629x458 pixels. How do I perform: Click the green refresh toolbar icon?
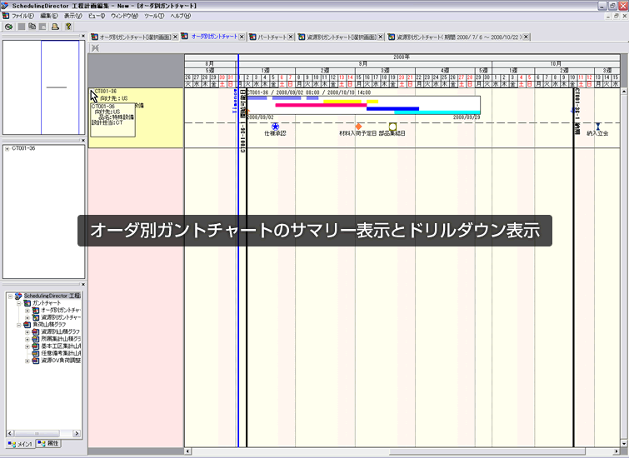(9, 27)
